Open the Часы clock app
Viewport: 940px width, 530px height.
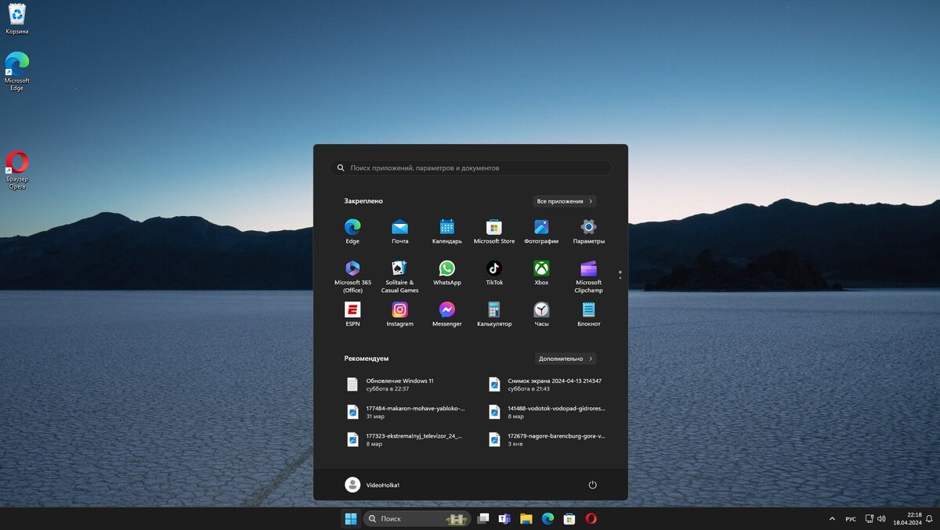pos(541,314)
